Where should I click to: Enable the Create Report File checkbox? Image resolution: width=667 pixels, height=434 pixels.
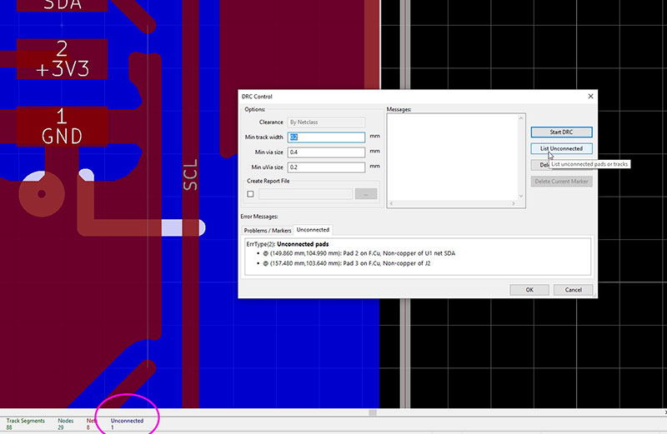pos(251,194)
